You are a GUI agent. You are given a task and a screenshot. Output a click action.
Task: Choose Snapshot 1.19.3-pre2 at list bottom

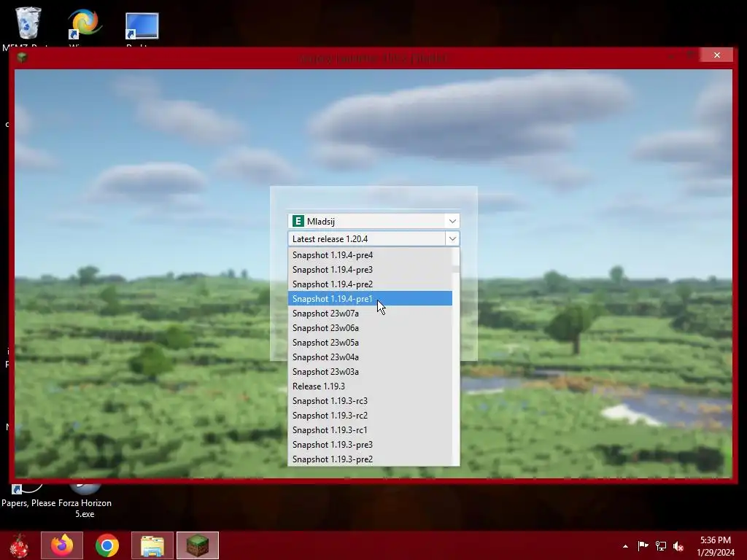370,459
